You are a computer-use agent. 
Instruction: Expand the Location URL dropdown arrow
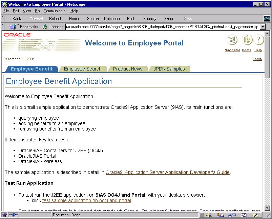point(263,27)
